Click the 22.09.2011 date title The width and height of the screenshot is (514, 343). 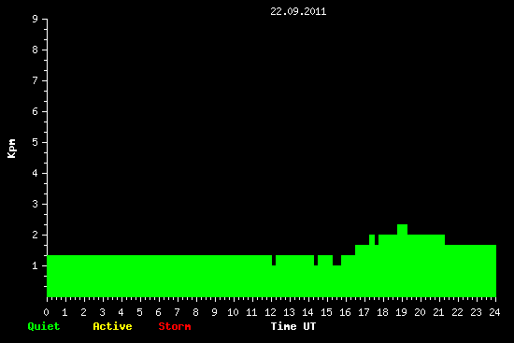(x=298, y=12)
